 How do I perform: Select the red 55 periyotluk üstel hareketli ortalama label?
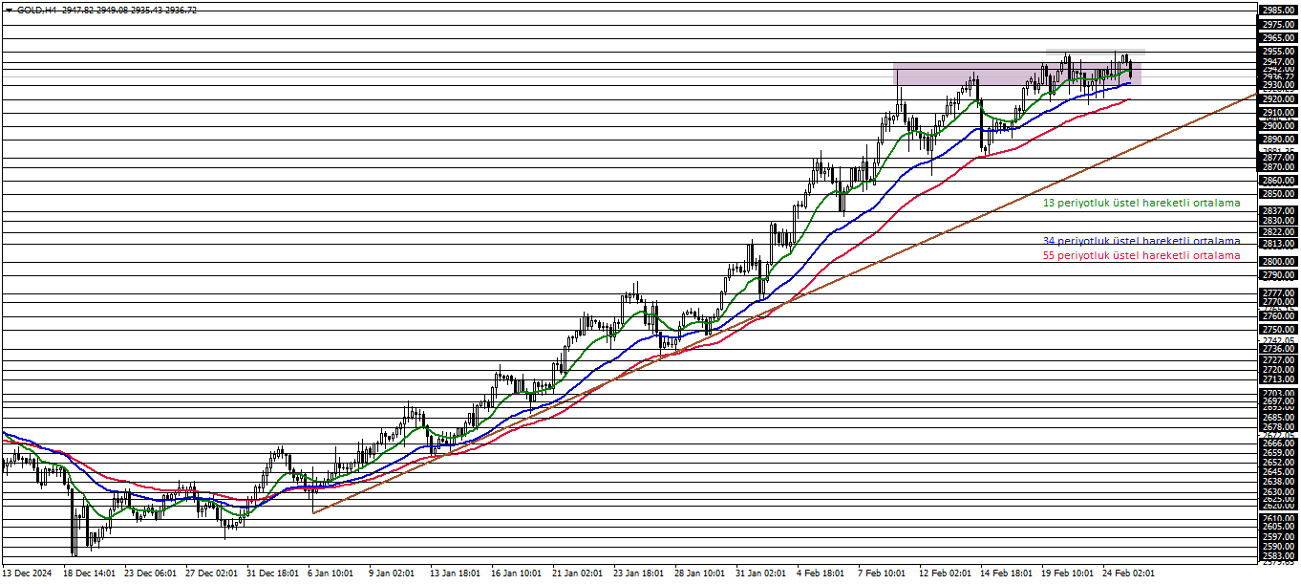(1141, 255)
